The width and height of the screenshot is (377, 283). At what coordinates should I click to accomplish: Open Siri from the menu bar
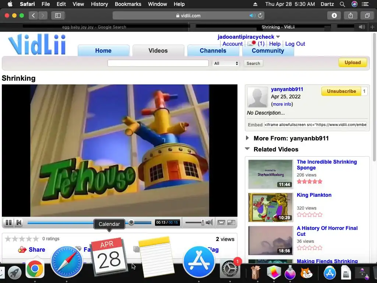pyautogui.click(x=355, y=4)
